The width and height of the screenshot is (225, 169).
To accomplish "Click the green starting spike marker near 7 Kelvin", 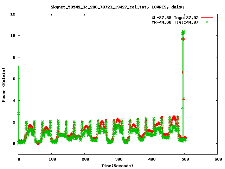I will (19, 66).
